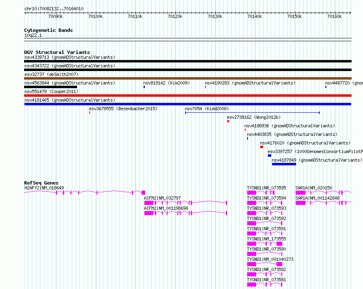Click the TYSND1|NR_073581 transcript label
Image resolution: width=363 pixels, height=289 pixels.
click(266, 280)
